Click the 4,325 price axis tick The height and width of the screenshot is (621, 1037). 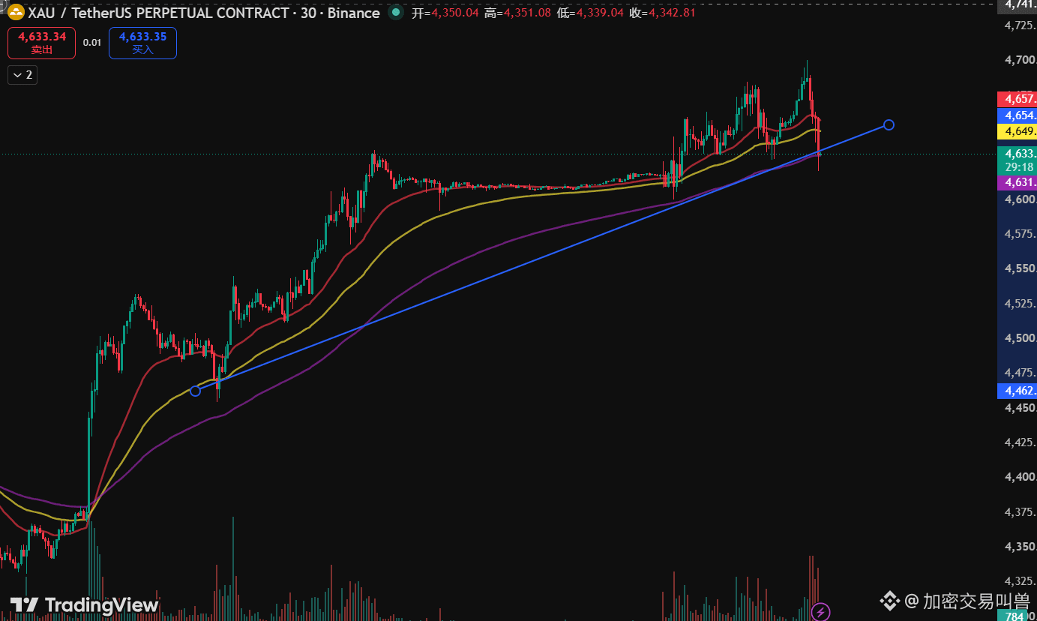coord(1021,581)
